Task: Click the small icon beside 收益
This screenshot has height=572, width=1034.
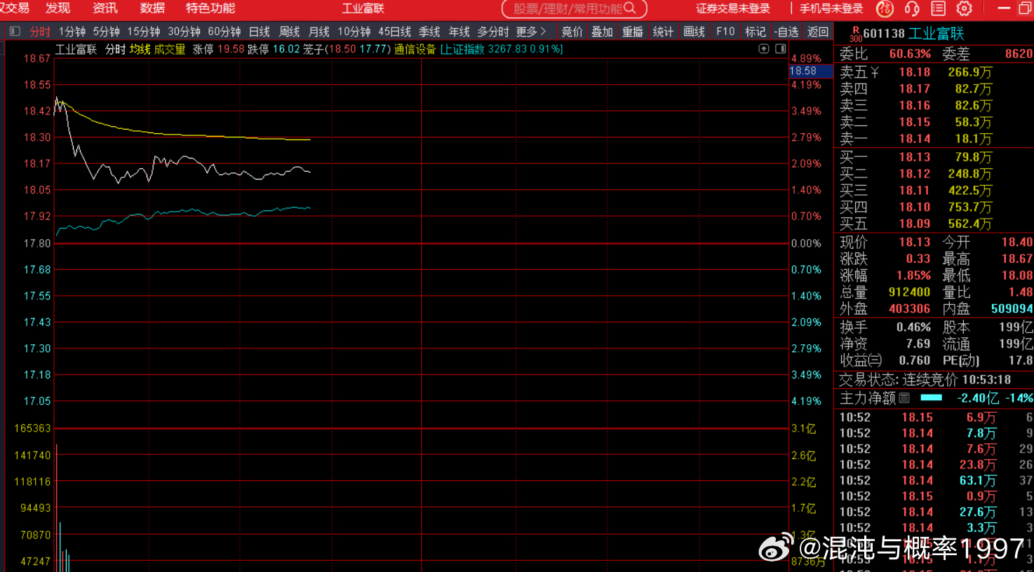Action: click(875, 360)
